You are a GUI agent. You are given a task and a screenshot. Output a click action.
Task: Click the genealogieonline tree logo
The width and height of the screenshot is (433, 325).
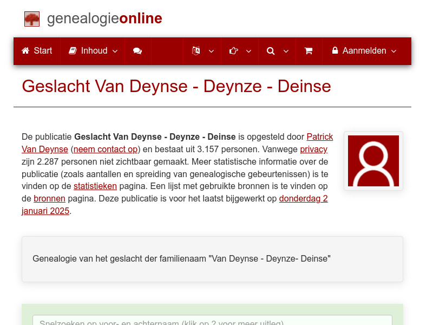coord(32,18)
